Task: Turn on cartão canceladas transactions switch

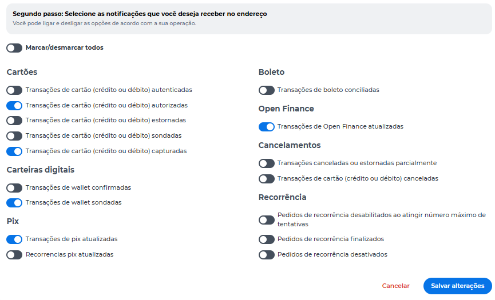Action: [x=267, y=179]
